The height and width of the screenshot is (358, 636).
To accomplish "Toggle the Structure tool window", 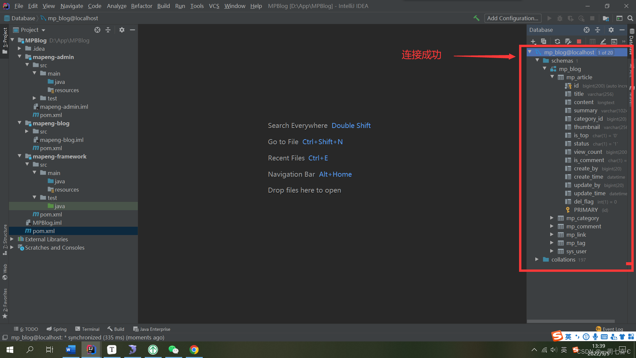I will pyautogui.click(x=5, y=239).
